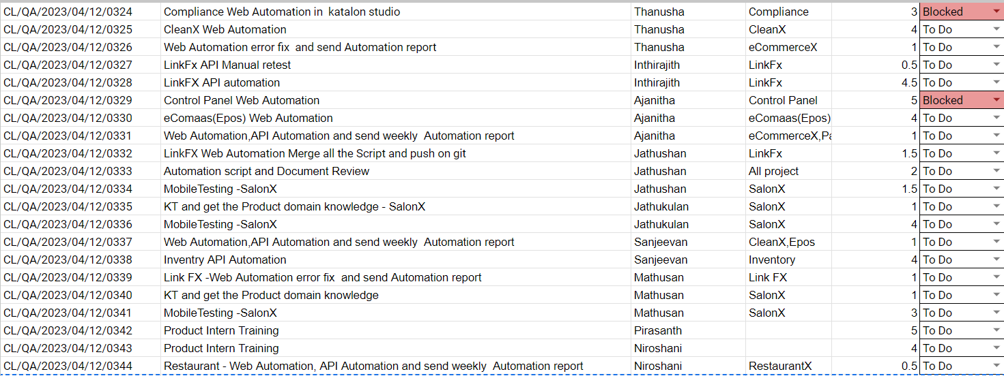The height and width of the screenshot is (376, 1004).
Task: Click assignee cell Sanjeevan in row 0338
Action: 688,260
